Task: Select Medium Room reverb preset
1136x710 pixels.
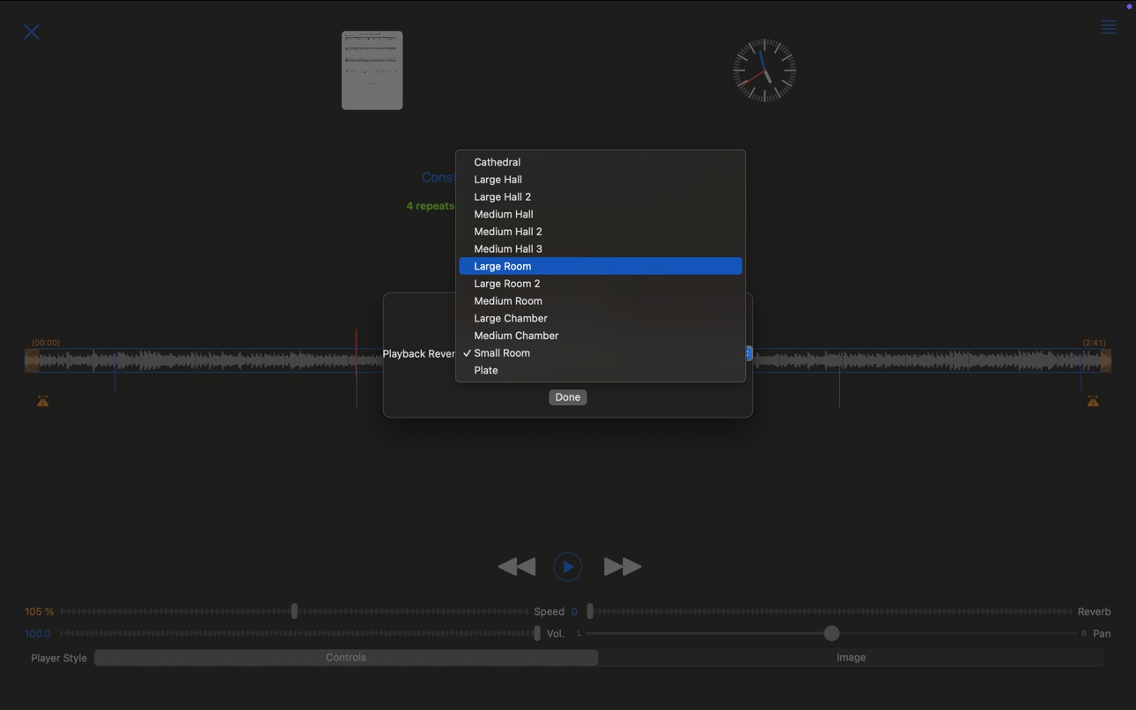Action: click(601, 300)
